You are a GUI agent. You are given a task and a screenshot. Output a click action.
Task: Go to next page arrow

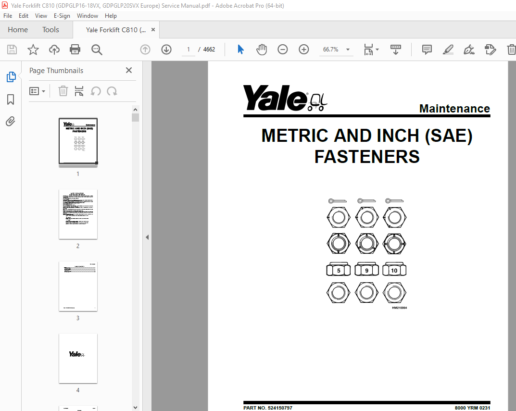click(x=166, y=50)
